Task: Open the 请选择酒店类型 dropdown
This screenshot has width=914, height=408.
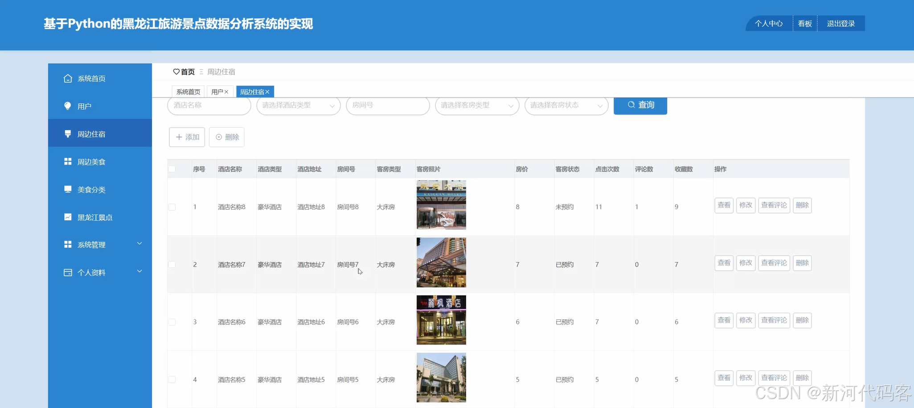Action: point(299,105)
